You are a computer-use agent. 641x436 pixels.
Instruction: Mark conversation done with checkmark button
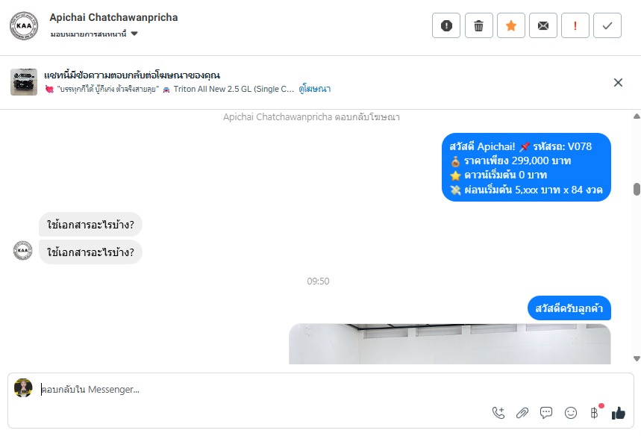pos(607,26)
